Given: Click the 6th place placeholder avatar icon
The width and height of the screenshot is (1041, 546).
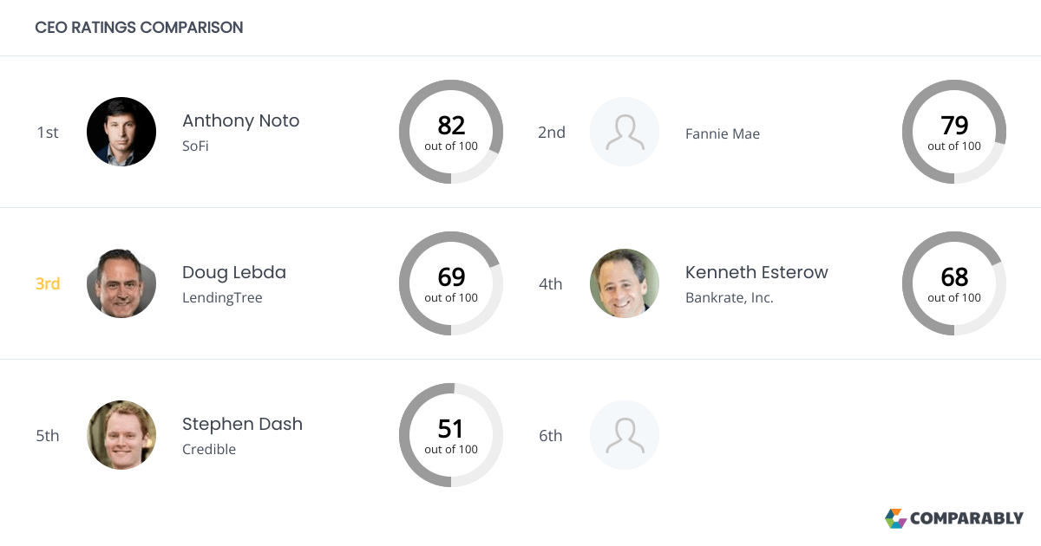Looking at the screenshot, I should click(x=625, y=435).
